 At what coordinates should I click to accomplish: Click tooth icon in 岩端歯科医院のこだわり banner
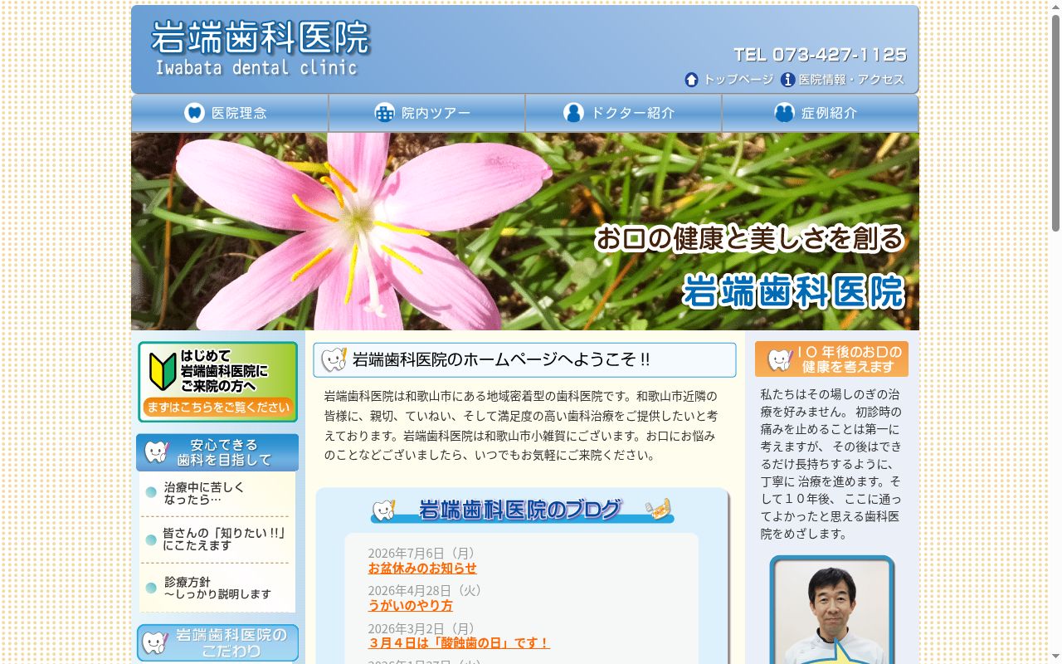155,643
